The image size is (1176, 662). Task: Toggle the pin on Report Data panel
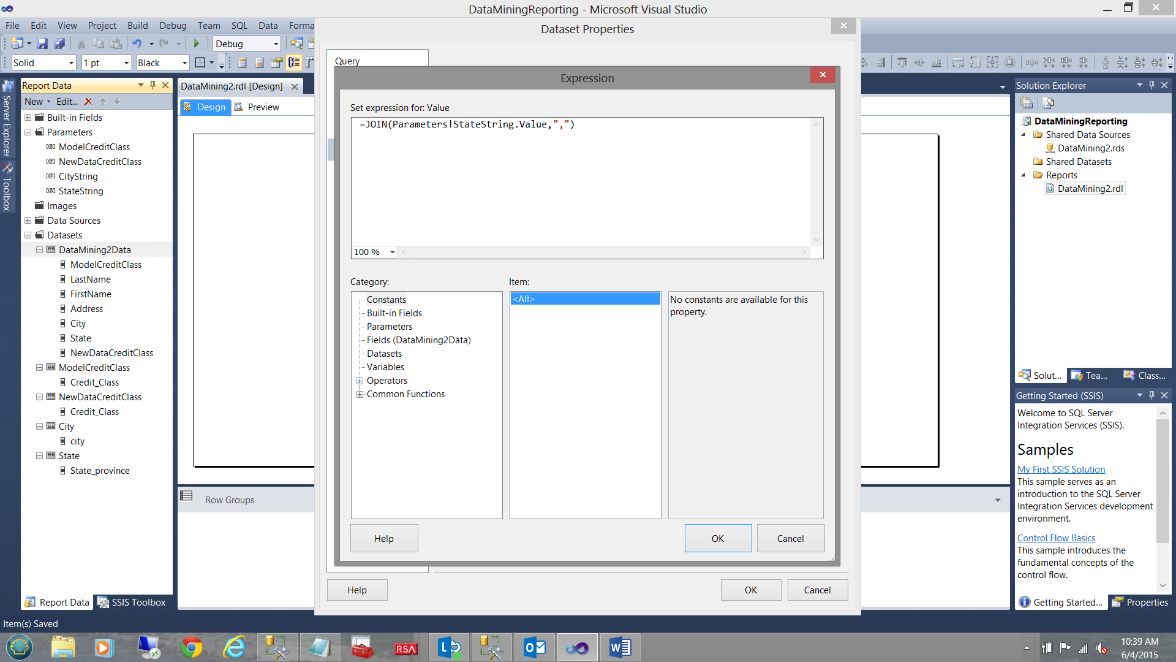coord(153,85)
